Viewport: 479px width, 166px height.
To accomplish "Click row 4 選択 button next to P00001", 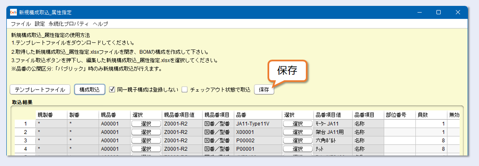I will coord(297,149).
